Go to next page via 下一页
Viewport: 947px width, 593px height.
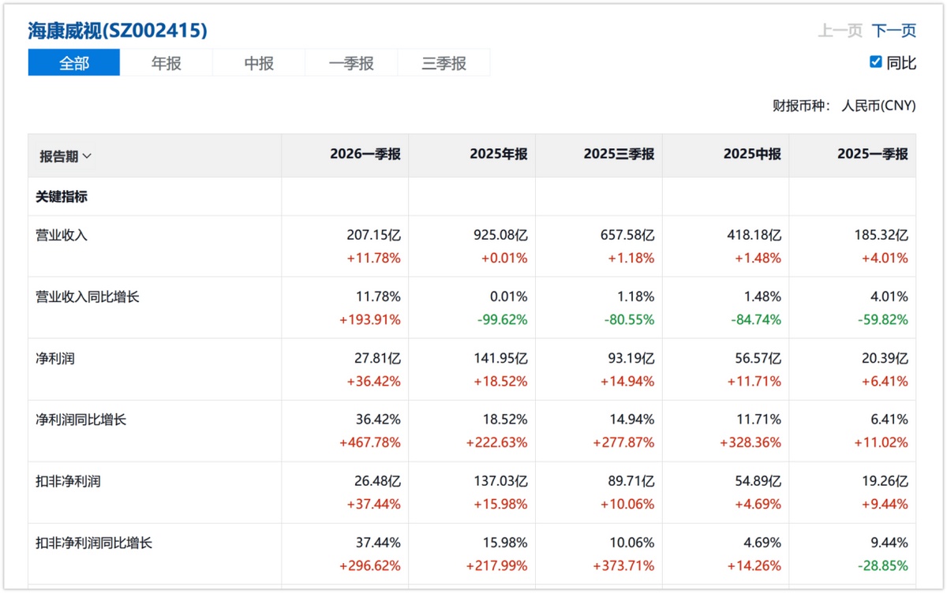click(894, 31)
